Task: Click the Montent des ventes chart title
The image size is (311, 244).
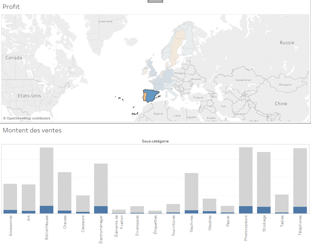Action: pos(32,130)
